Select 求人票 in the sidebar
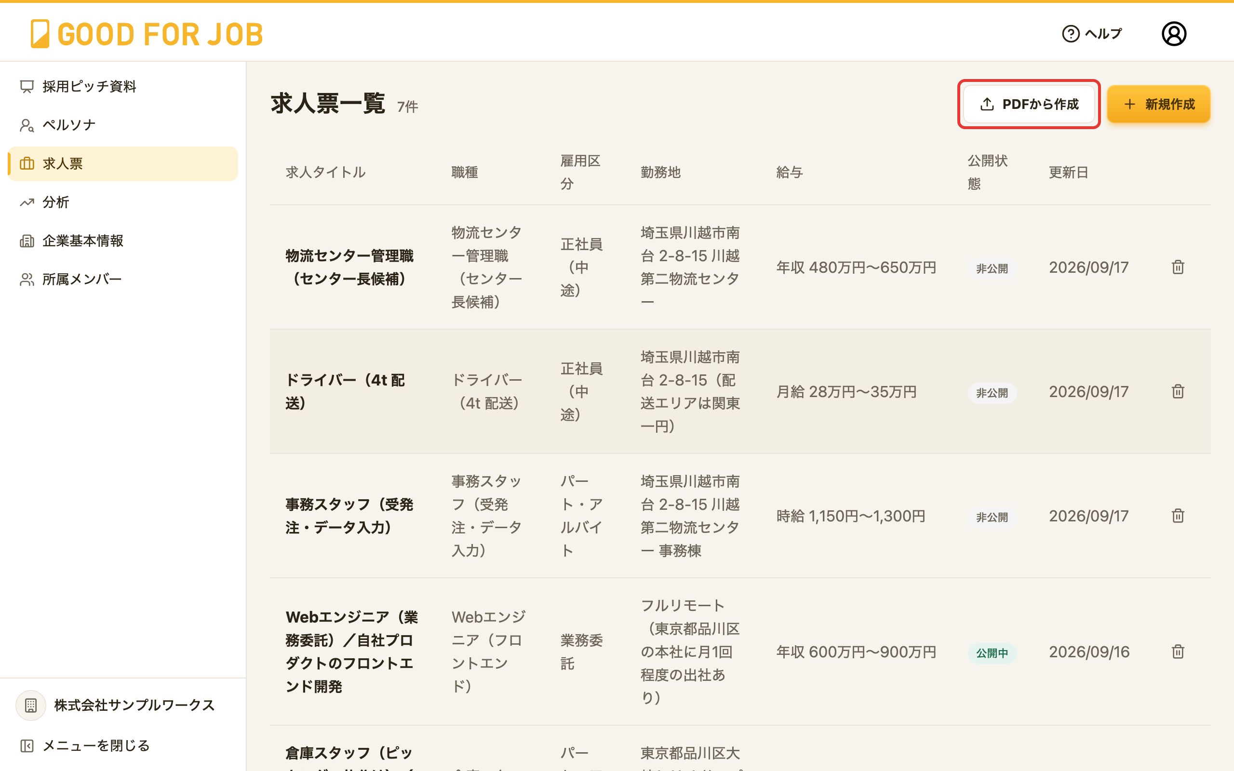This screenshot has width=1234, height=771. (x=123, y=164)
